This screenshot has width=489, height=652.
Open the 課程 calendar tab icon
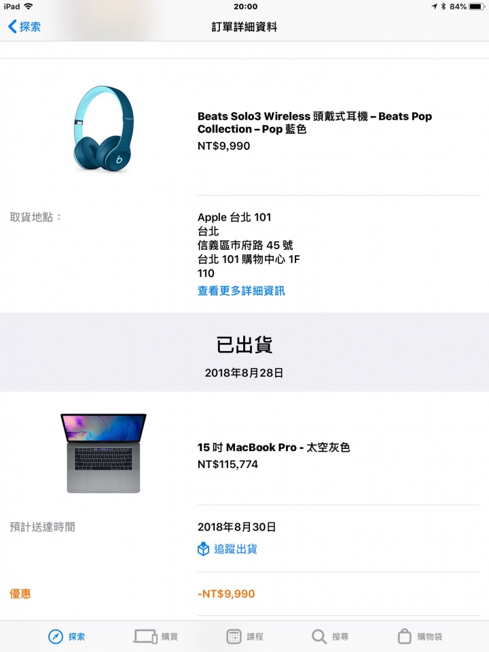click(x=234, y=636)
